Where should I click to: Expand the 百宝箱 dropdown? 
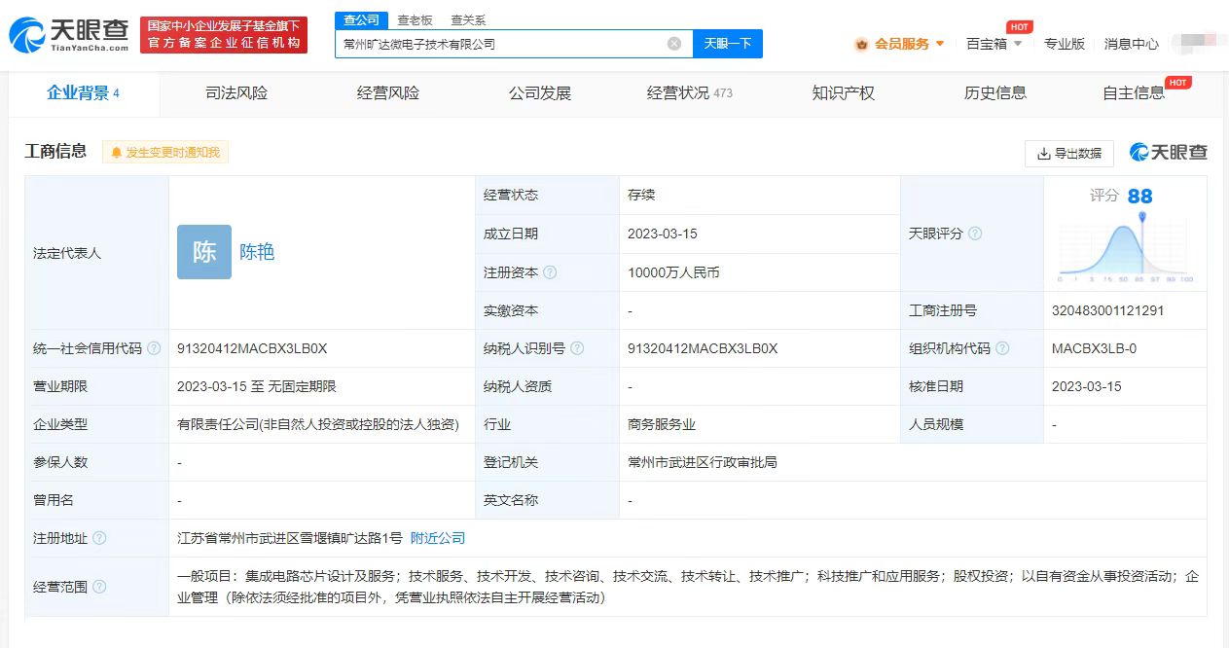pos(993,45)
